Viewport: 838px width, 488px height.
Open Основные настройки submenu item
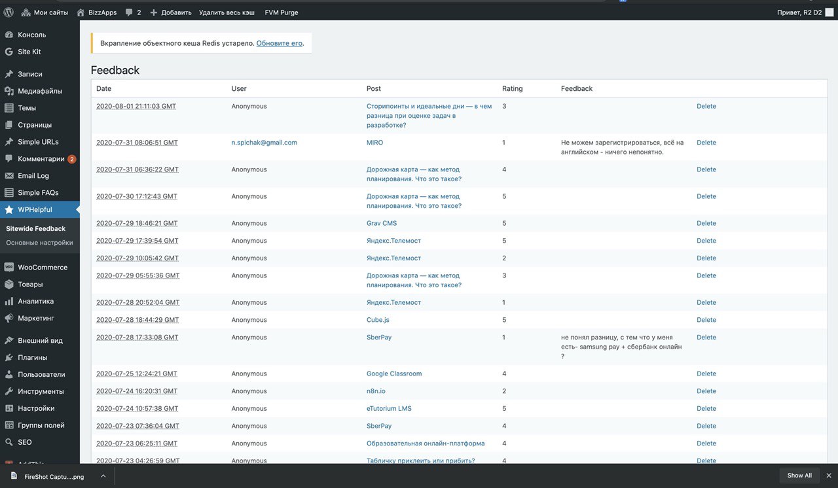(x=39, y=243)
